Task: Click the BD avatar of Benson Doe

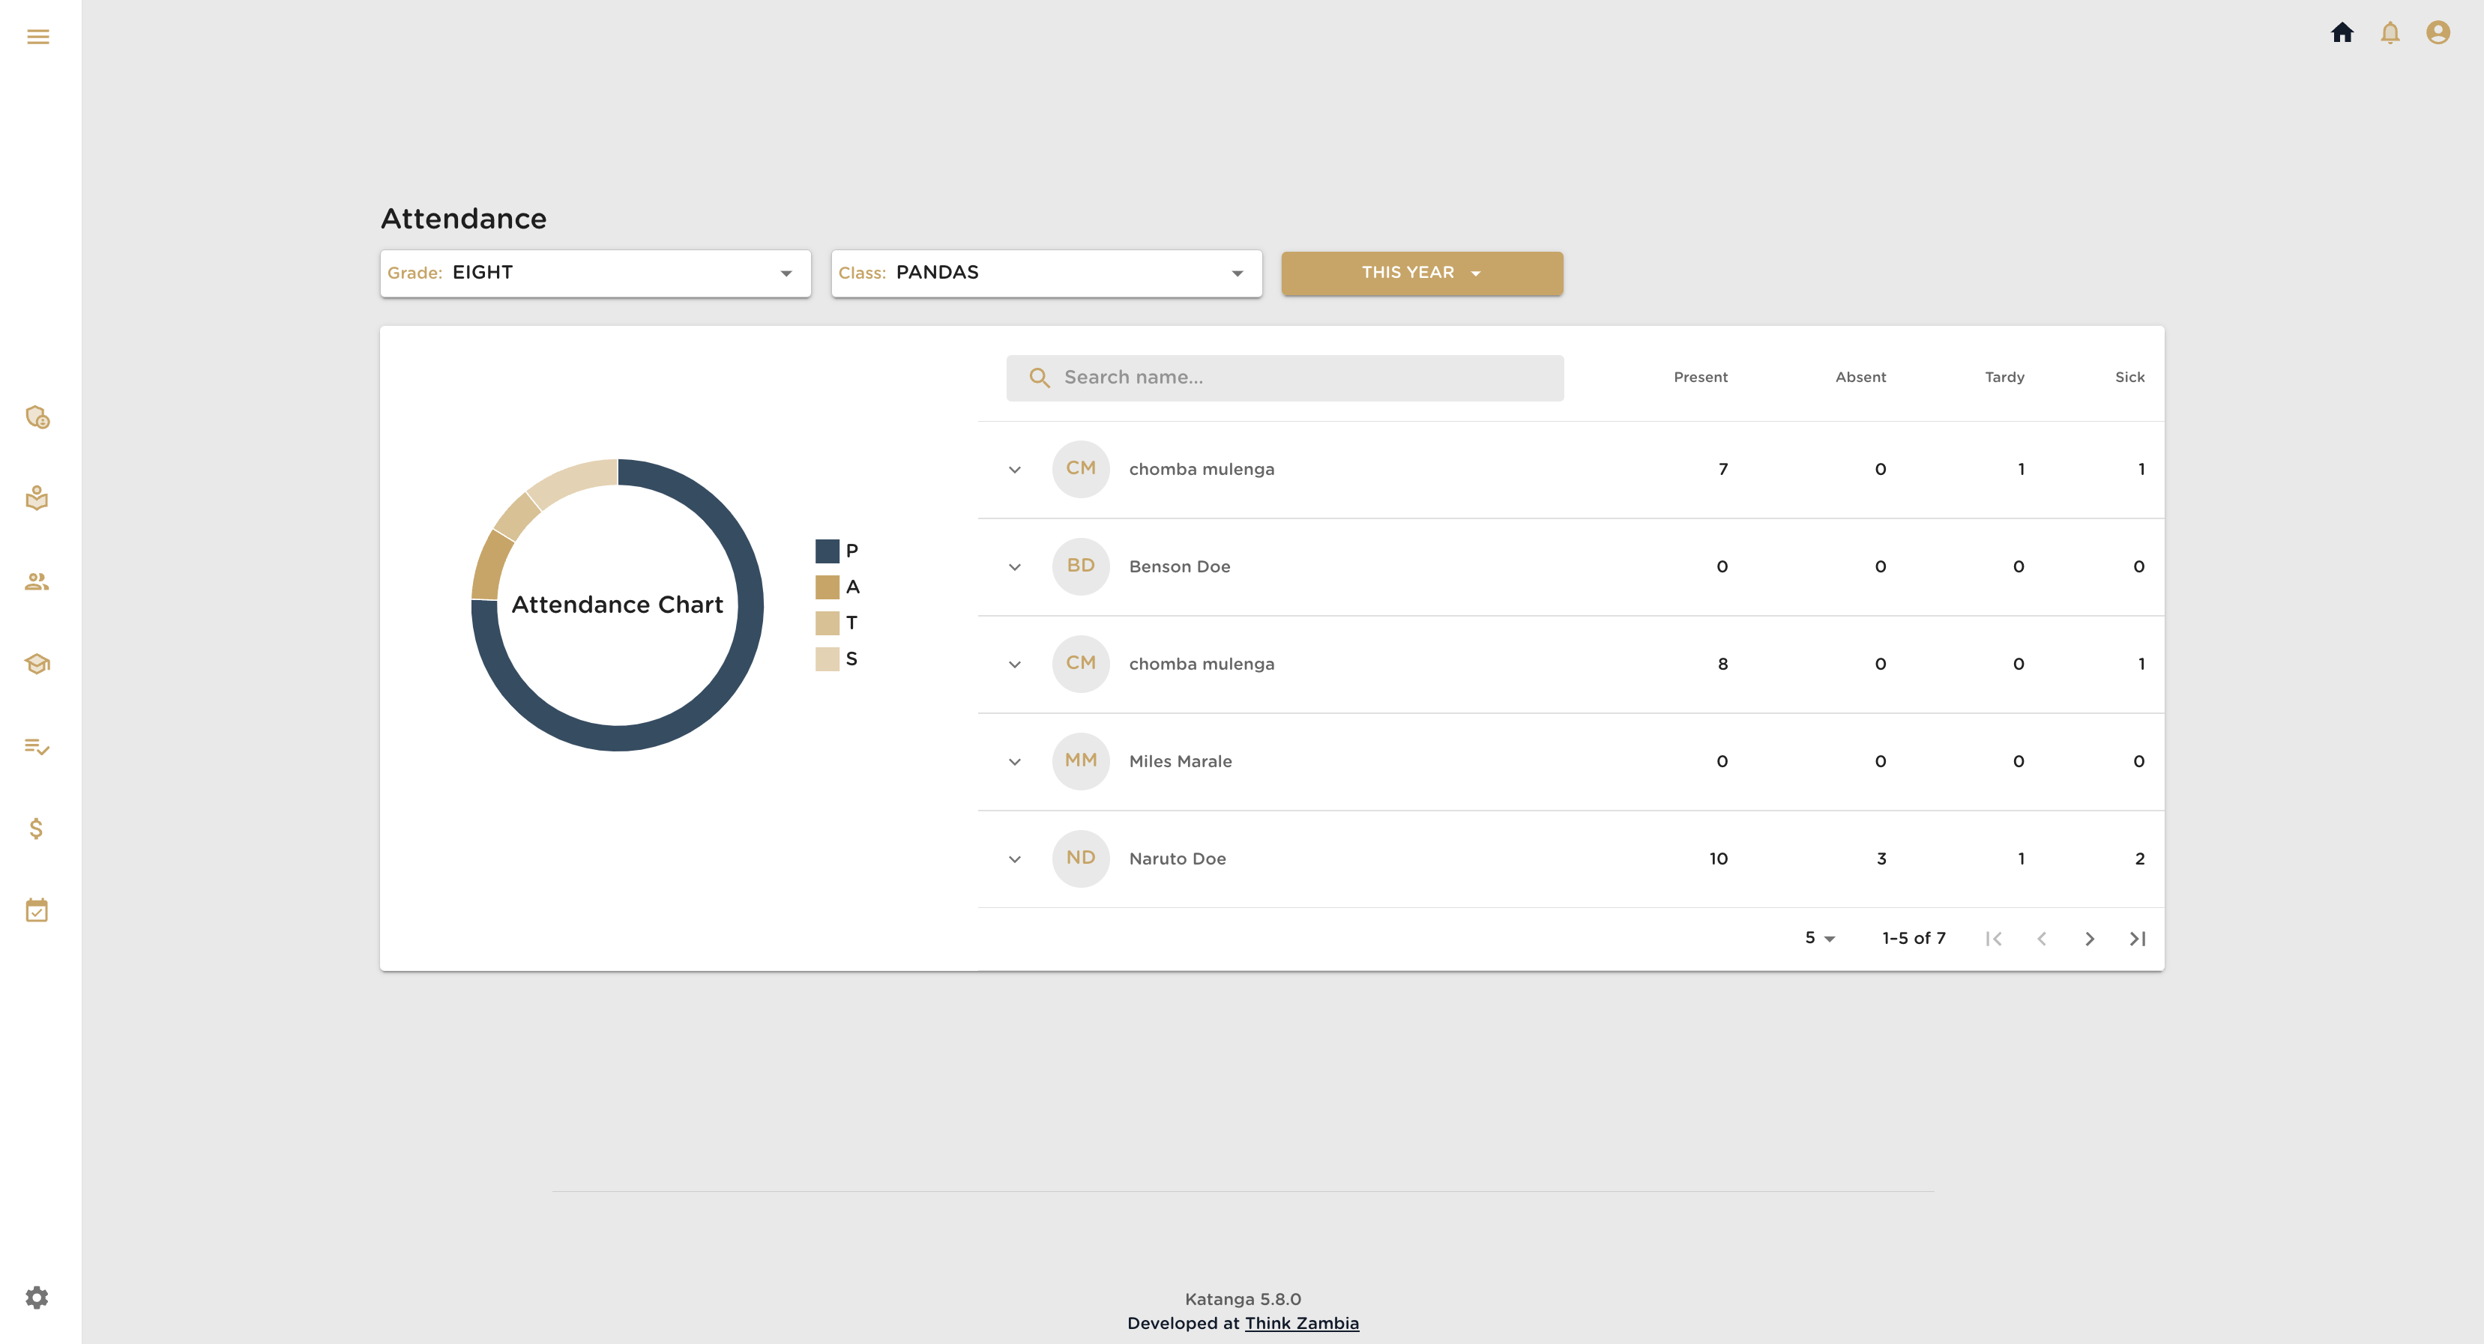Action: pyautogui.click(x=1080, y=566)
